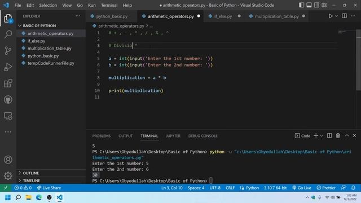Toggle secondary side bar layout
Image resolution: width=361 pixels, height=203 pixels.
316,5
